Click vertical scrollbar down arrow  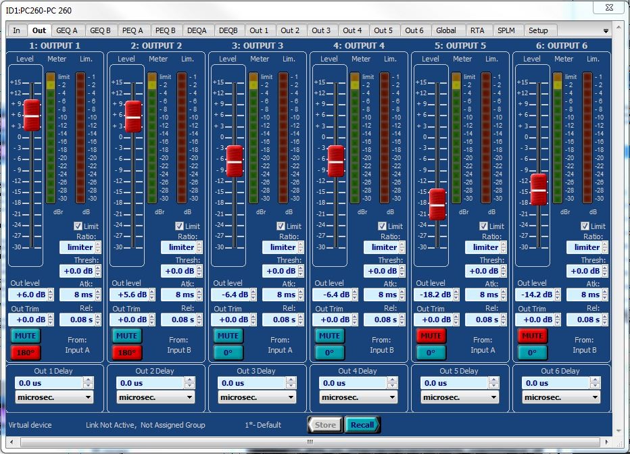click(x=619, y=430)
